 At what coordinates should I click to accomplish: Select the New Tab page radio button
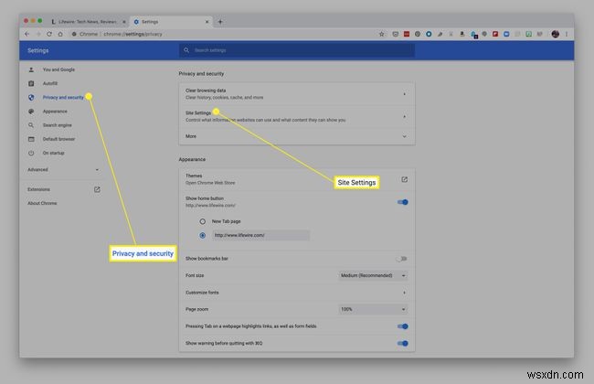[203, 221]
